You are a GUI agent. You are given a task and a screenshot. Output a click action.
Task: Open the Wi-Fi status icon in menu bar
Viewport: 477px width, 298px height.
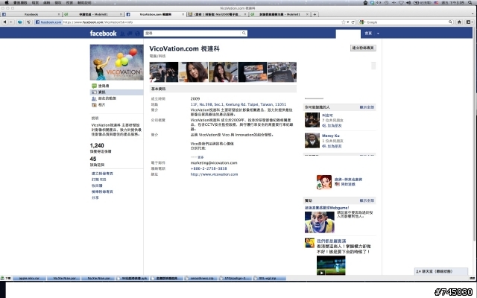pyautogui.click(x=401, y=2)
